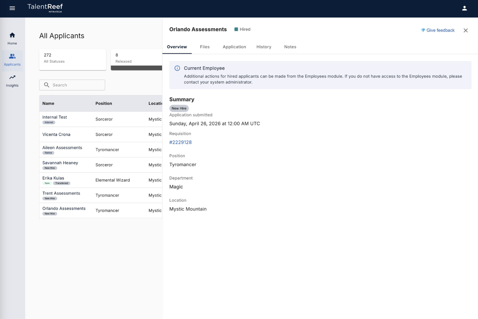Sort by the Position column header
Viewport: 478px width, 319px height.
click(x=104, y=103)
